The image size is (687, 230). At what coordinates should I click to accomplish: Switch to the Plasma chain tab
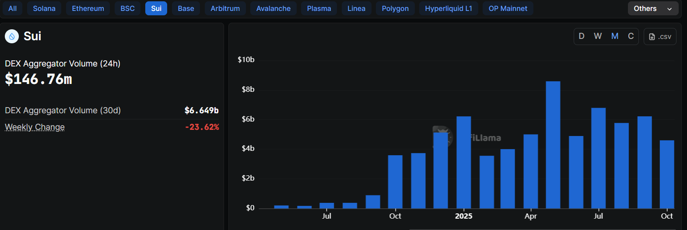[319, 8]
